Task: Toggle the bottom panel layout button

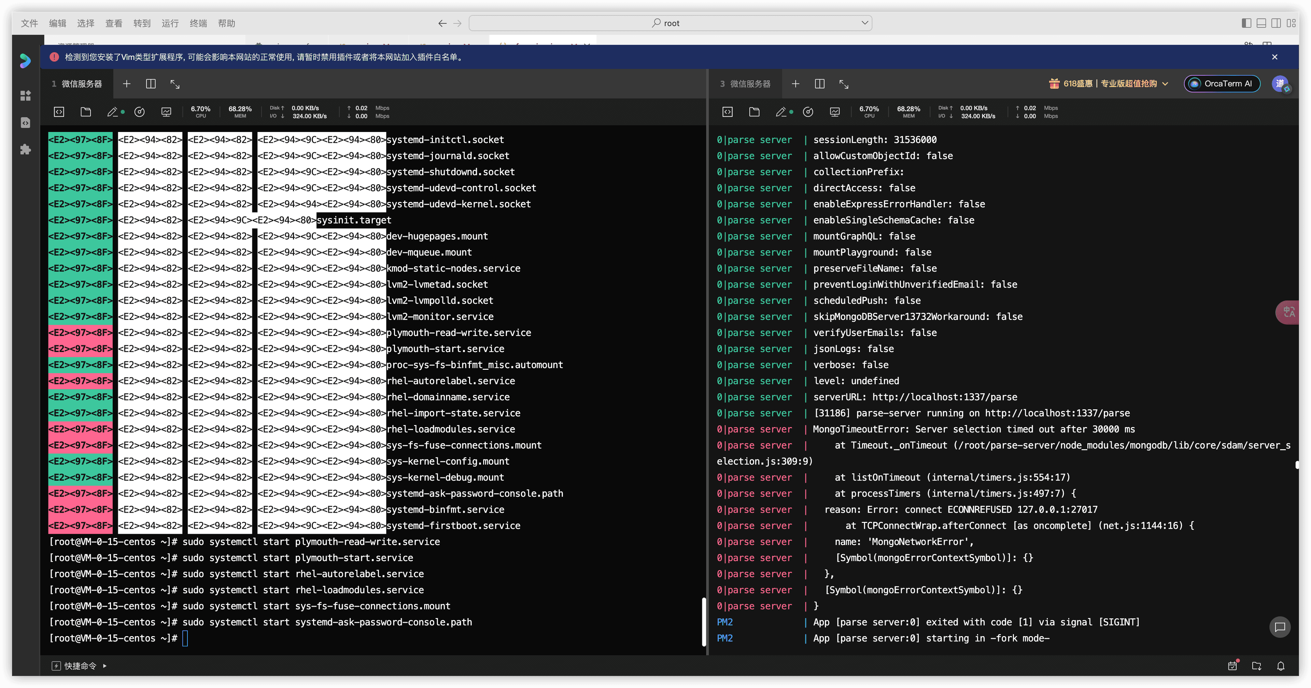Action: click(x=1261, y=23)
